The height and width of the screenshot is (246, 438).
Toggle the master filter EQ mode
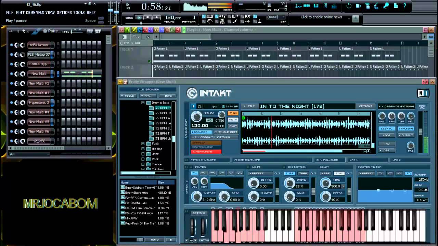pos(409,173)
